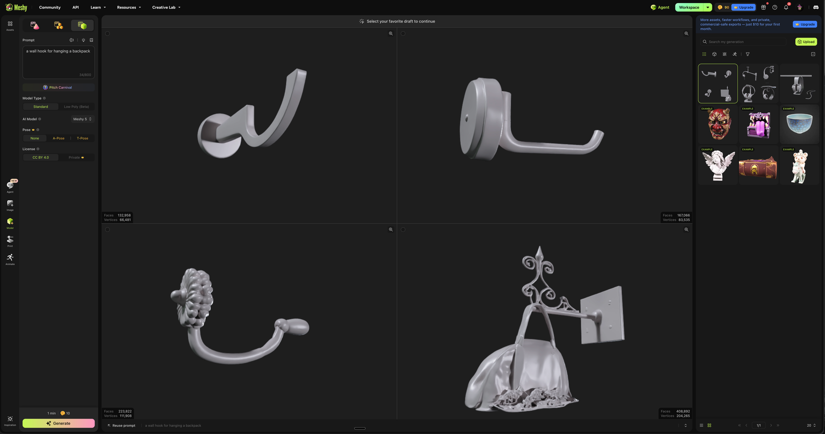
Task: Open the Learn dropdown menu
Action: tap(98, 7)
